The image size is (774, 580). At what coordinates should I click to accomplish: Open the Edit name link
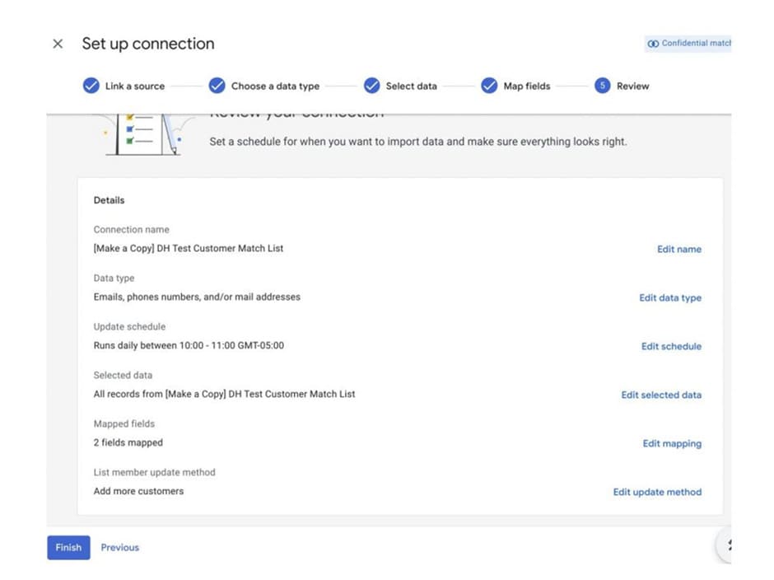point(678,249)
